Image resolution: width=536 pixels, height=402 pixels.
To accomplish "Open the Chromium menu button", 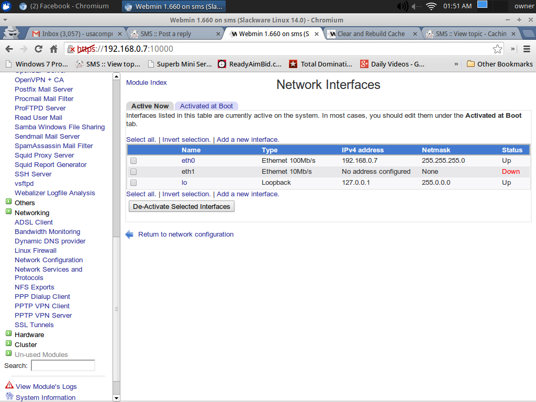I will [x=526, y=49].
